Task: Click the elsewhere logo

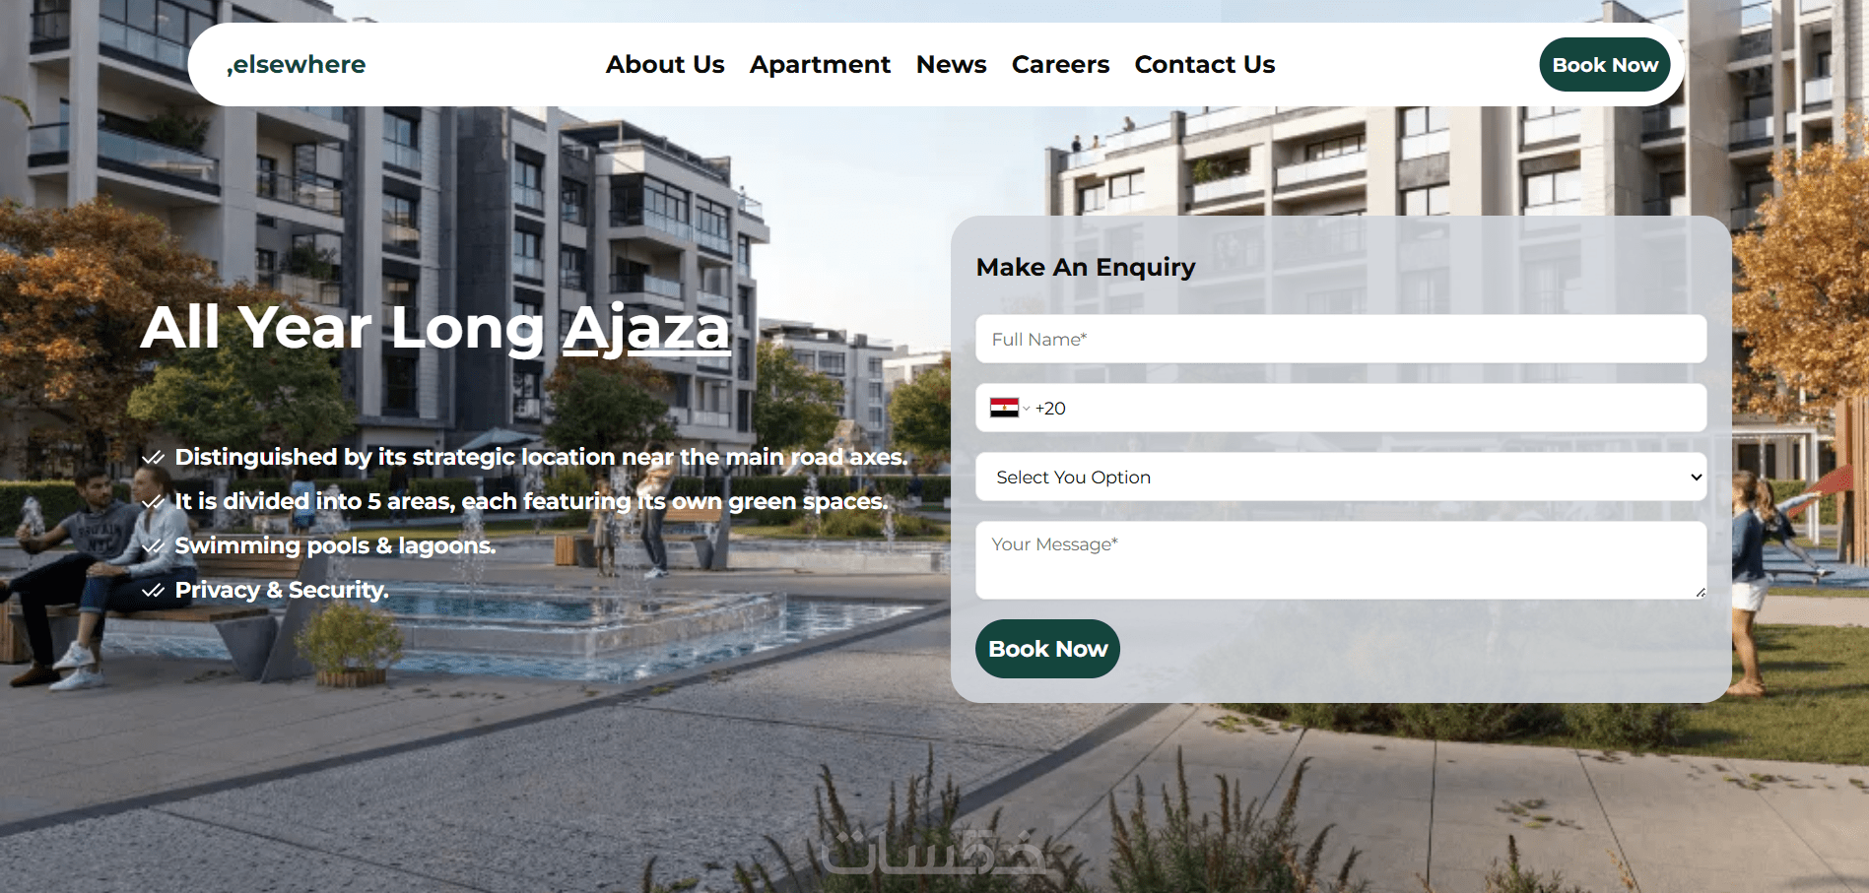Action: click(x=297, y=65)
